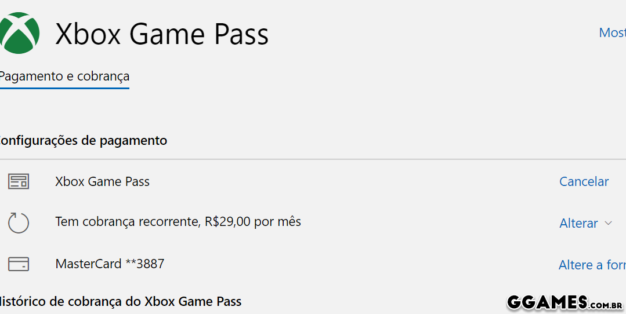626x314 pixels.
Task: Click the Histórico de cobrança heading
Action: pos(119,301)
